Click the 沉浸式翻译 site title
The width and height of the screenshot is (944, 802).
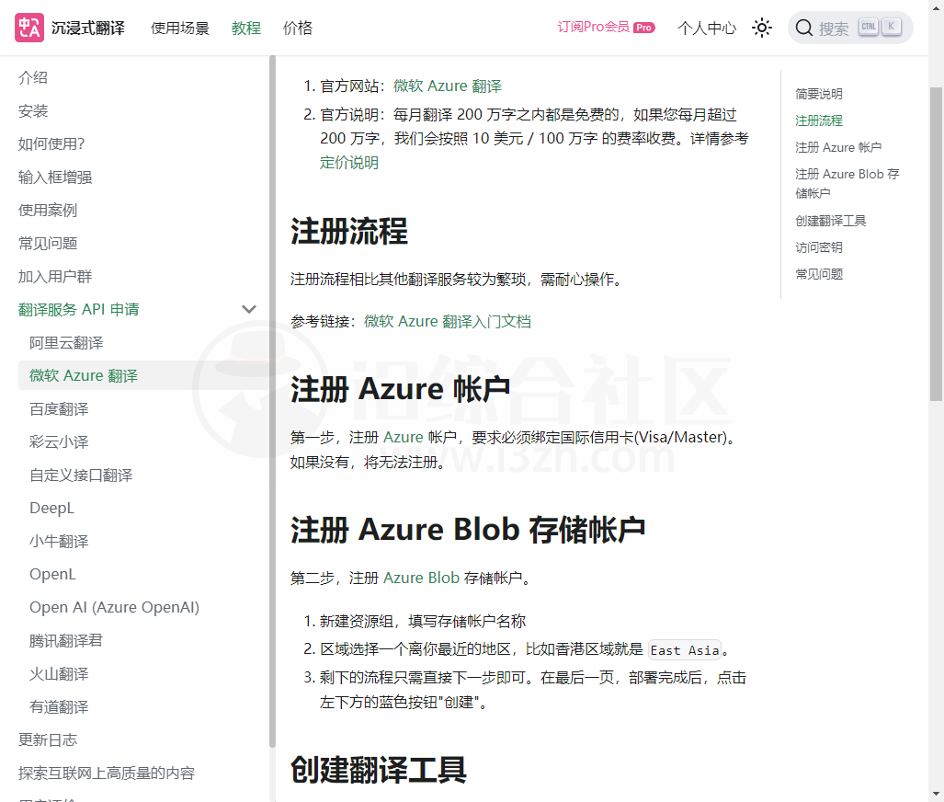(x=88, y=28)
